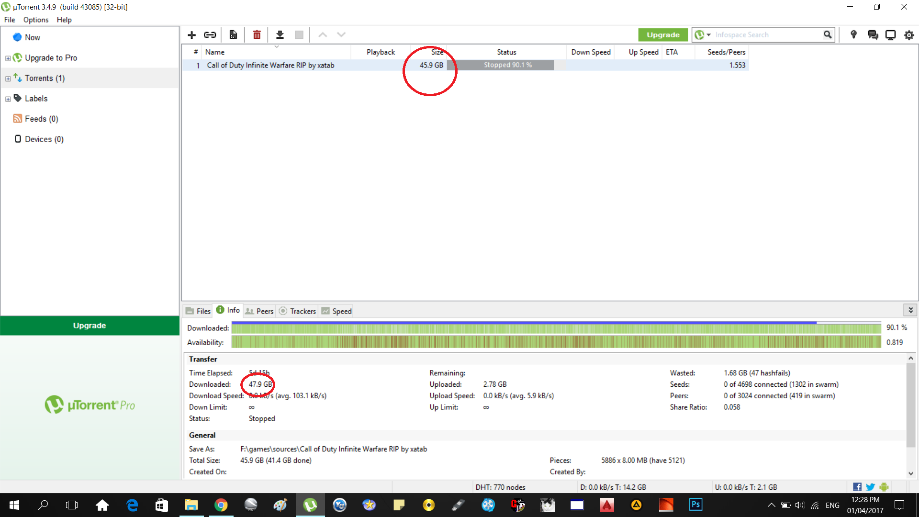
Task: Open Photoshop from the taskbar
Action: click(695, 505)
